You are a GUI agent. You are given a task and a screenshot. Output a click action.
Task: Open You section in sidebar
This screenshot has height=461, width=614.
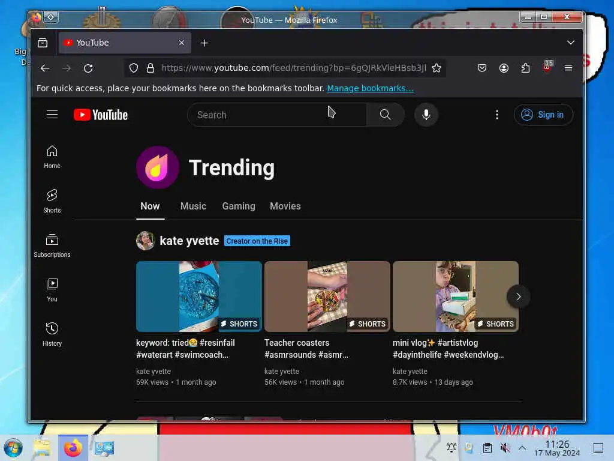52,290
